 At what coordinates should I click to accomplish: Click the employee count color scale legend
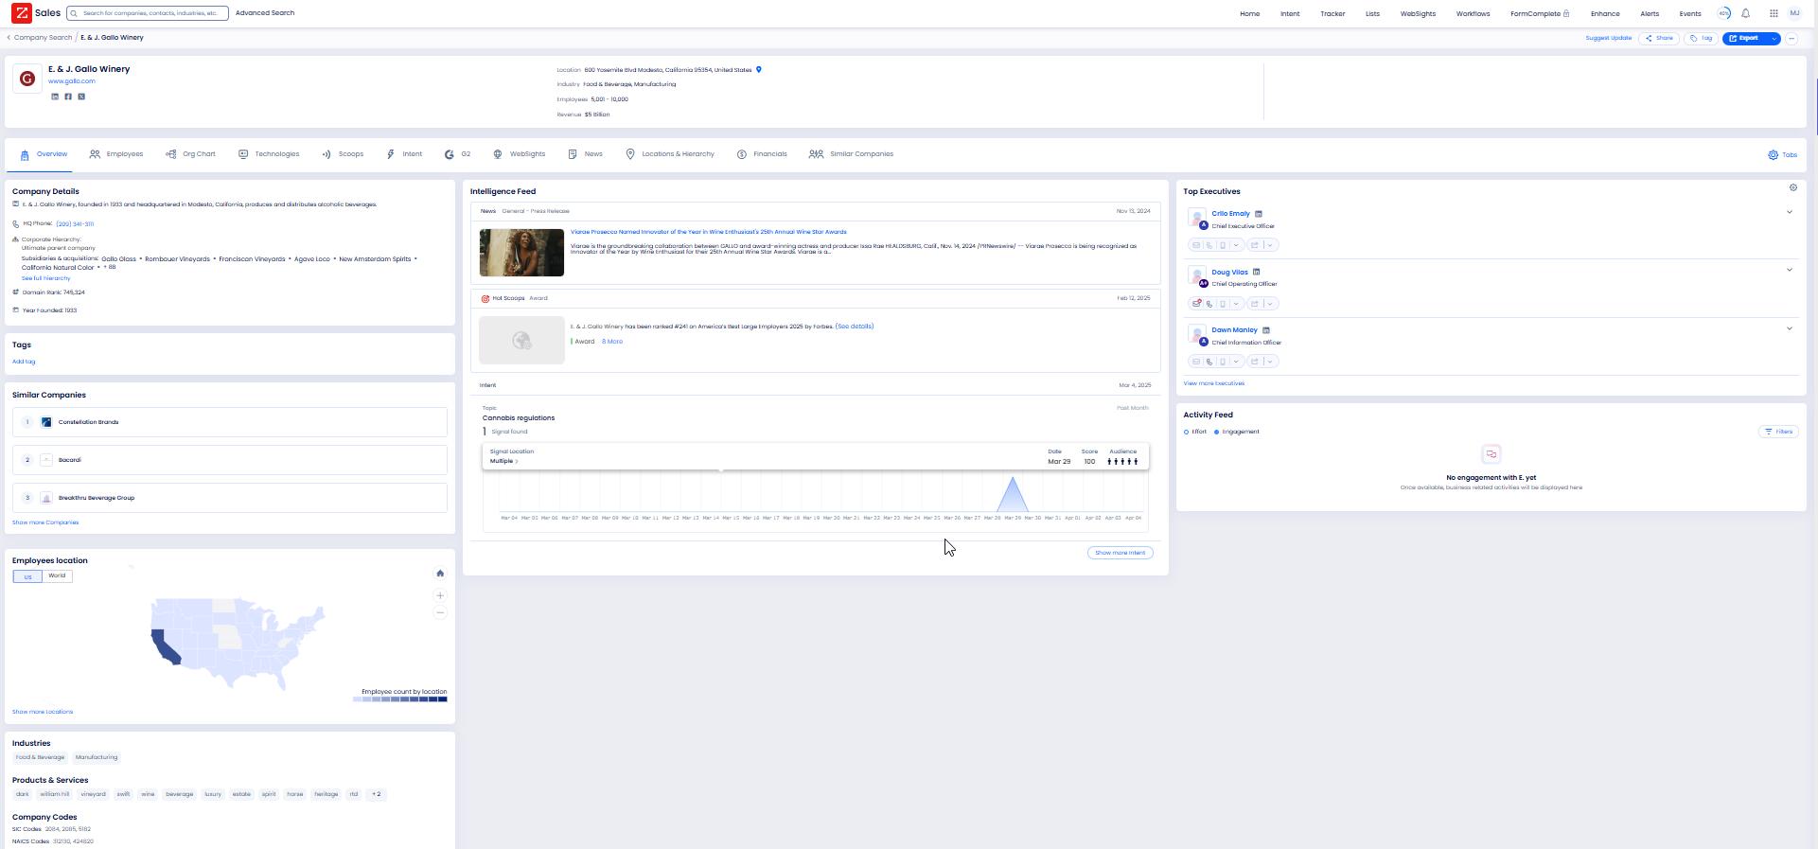[x=399, y=699]
